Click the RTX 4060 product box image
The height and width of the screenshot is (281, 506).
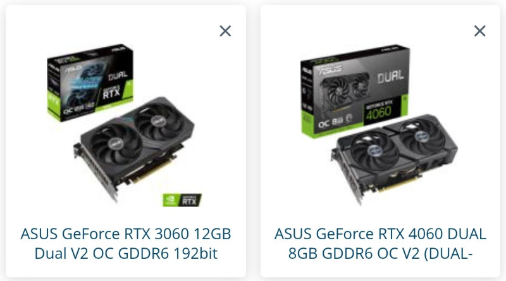355,91
